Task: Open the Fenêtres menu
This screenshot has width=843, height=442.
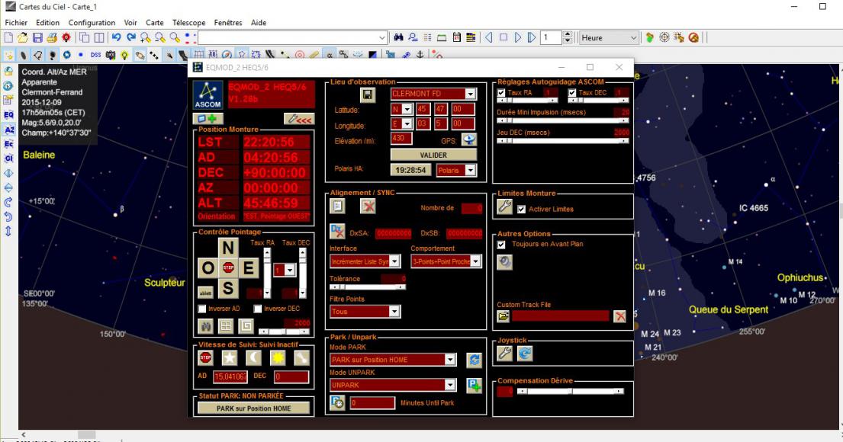Action: [228, 23]
